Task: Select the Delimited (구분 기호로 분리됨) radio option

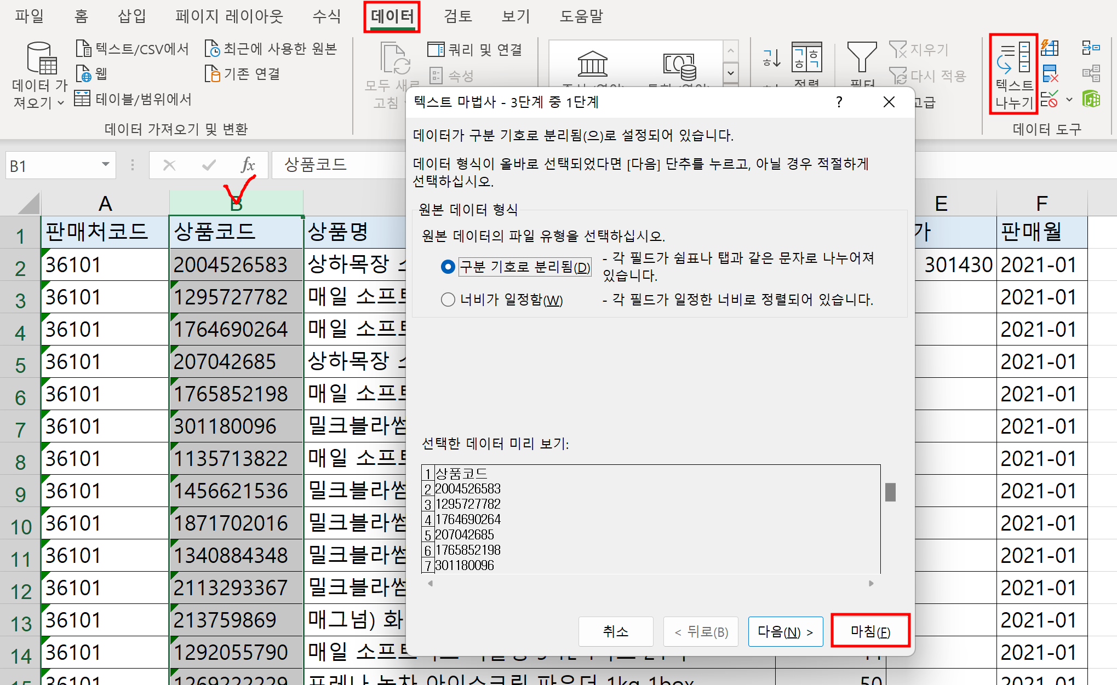Action: point(448,267)
